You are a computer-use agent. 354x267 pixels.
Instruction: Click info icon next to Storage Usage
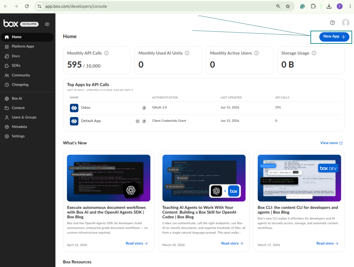(x=314, y=53)
